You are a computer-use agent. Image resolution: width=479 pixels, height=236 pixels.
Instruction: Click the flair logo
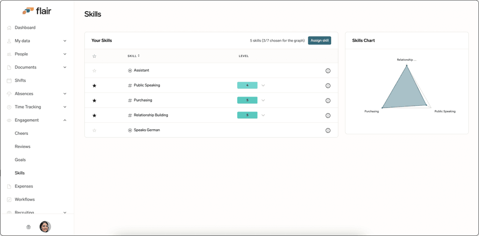(36, 11)
